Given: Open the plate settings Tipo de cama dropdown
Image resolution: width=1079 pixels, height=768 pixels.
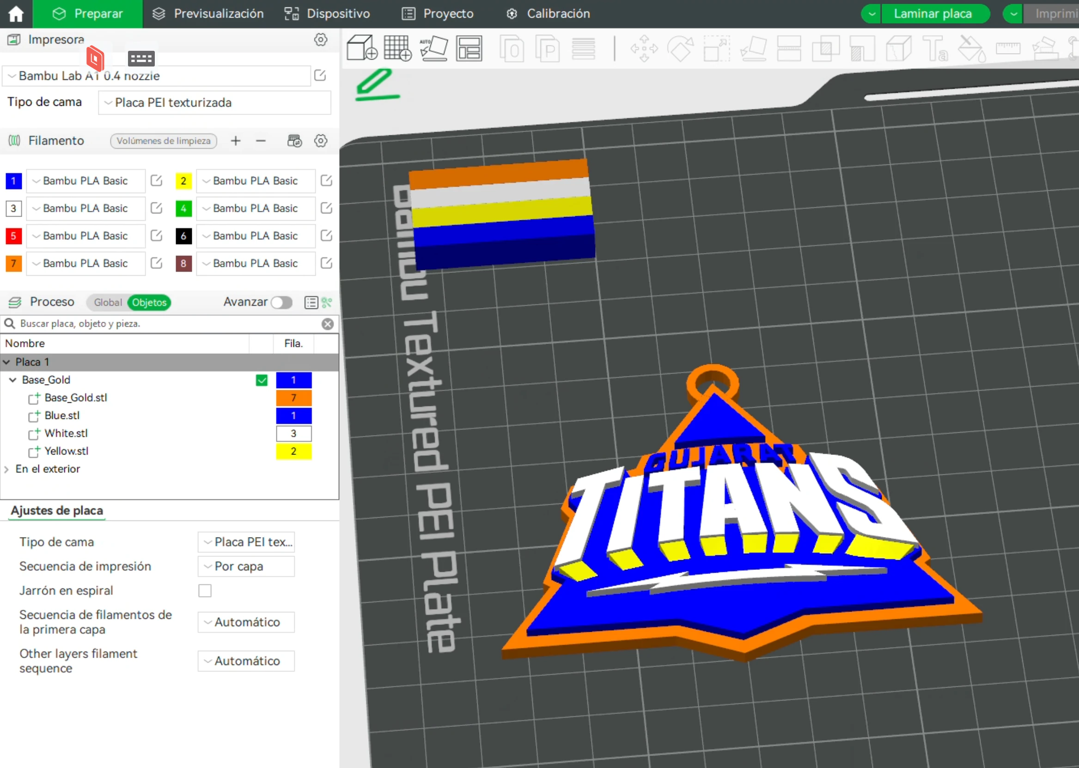Looking at the screenshot, I should pos(246,542).
